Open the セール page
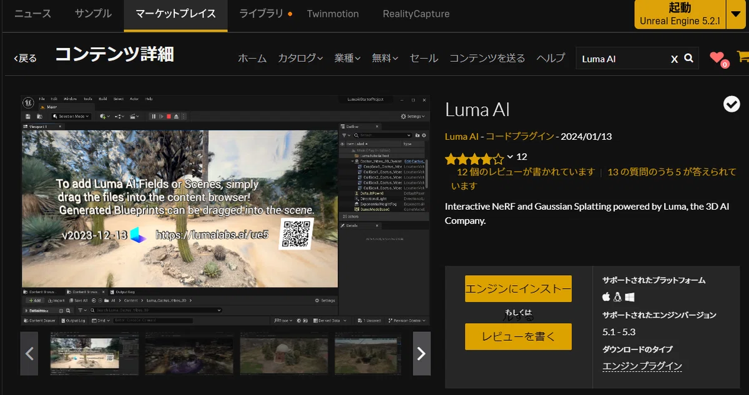The height and width of the screenshot is (395, 749). pyautogui.click(x=424, y=58)
